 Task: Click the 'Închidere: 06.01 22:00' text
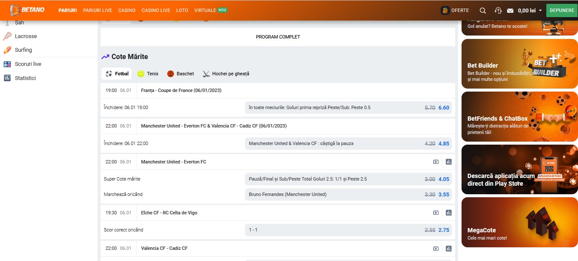pyautogui.click(x=126, y=143)
